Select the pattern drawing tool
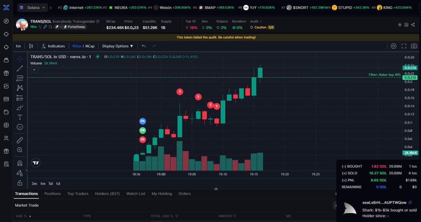This screenshot has height=222, width=421. click(x=20, y=88)
